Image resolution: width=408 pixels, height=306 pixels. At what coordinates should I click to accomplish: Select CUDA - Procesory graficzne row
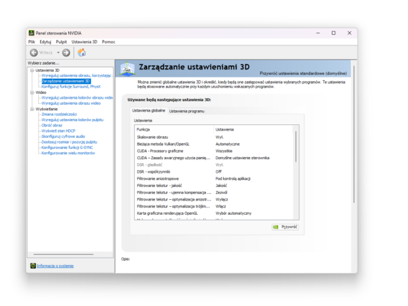point(214,151)
